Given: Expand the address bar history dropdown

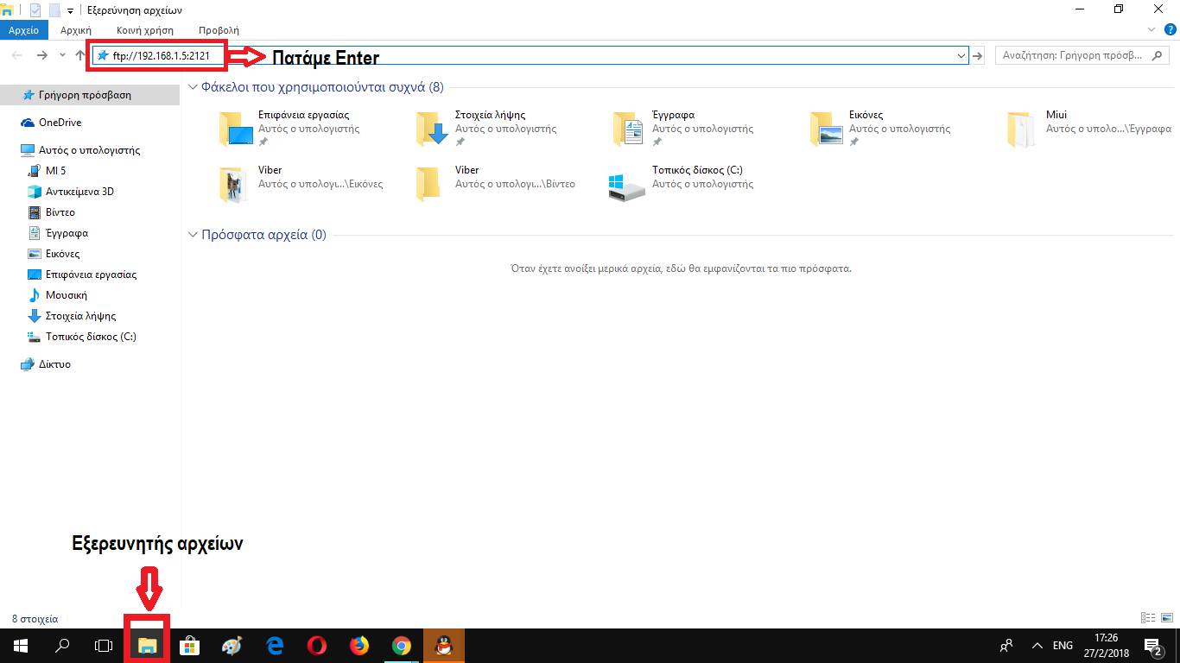Looking at the screenshot, I should tap(961, 56).
